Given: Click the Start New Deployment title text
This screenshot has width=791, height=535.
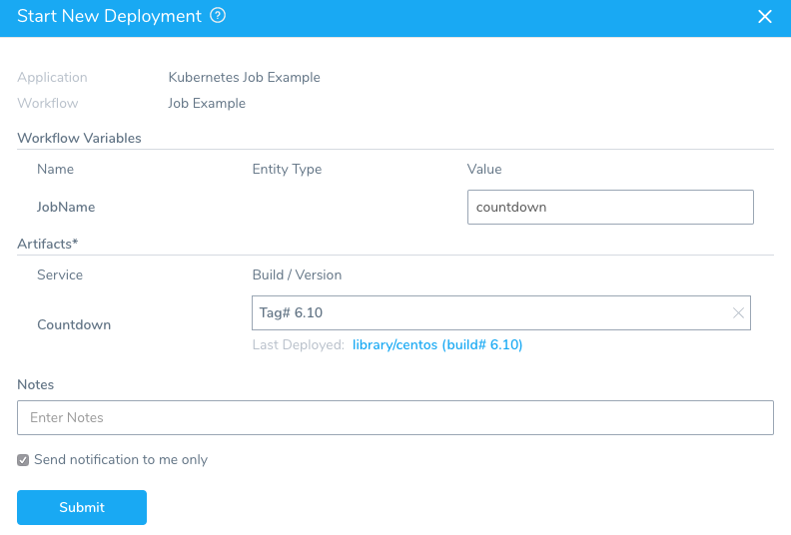Looking at the screenshot, I should click(110, 16).
